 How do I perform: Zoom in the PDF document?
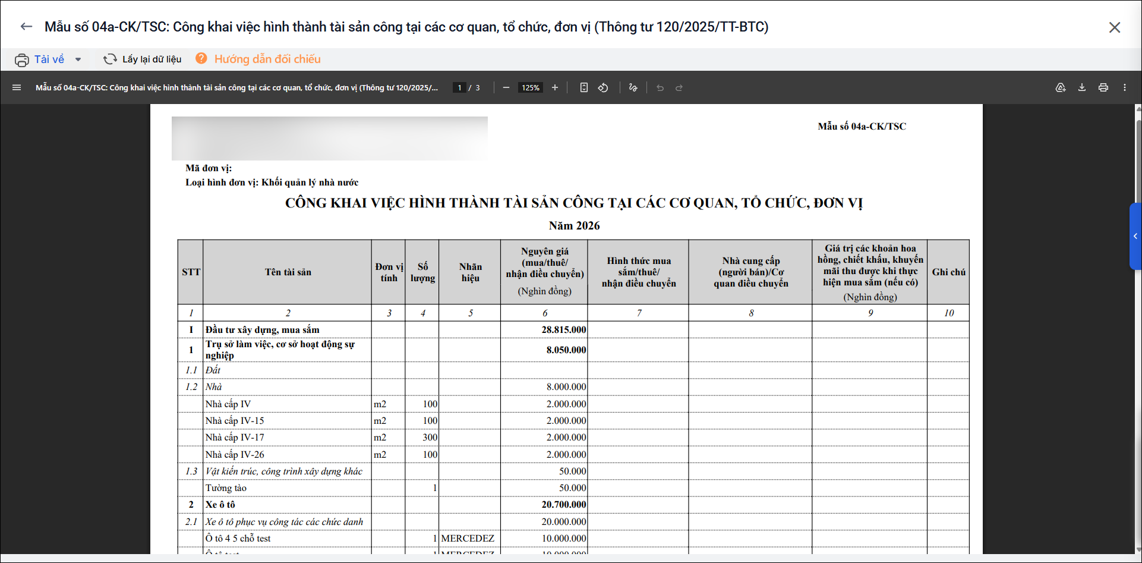point(555,87)
